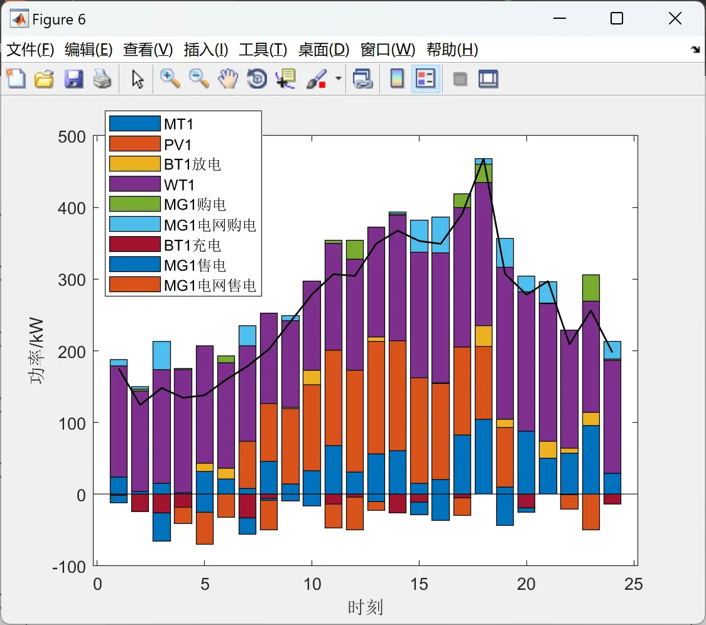Image resolution: width=706 pixels, height=625 pixels.
Task: Open file with folder icon
Action: tap(44, 79)
